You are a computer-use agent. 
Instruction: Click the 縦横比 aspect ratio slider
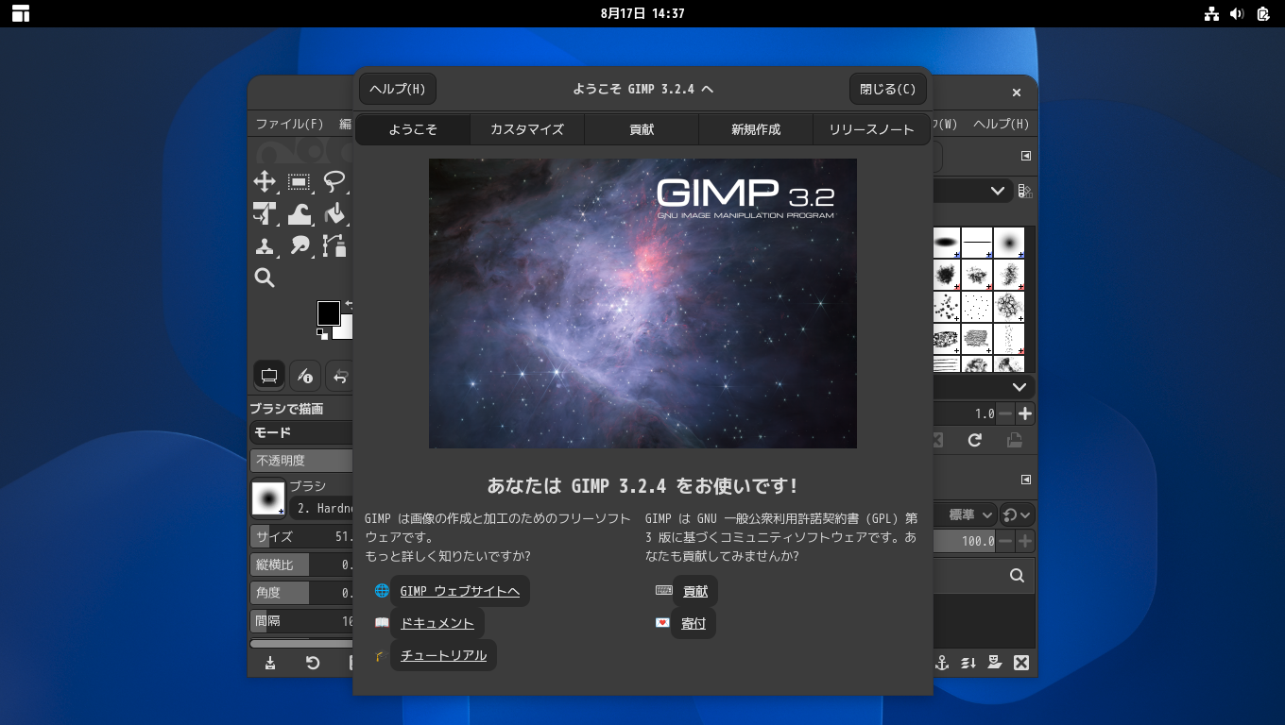(300, 565)
